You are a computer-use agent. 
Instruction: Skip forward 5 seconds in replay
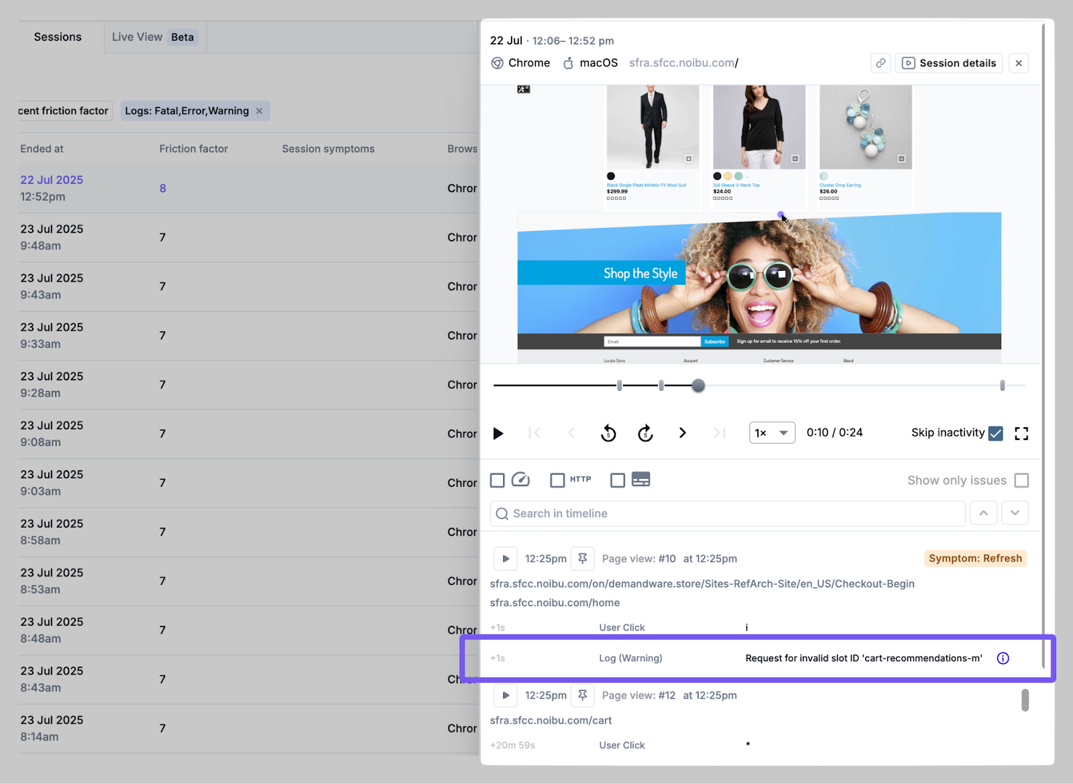(645, 433)
